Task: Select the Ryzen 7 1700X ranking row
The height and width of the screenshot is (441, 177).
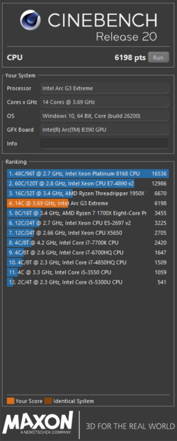Action: pos(88,213)
